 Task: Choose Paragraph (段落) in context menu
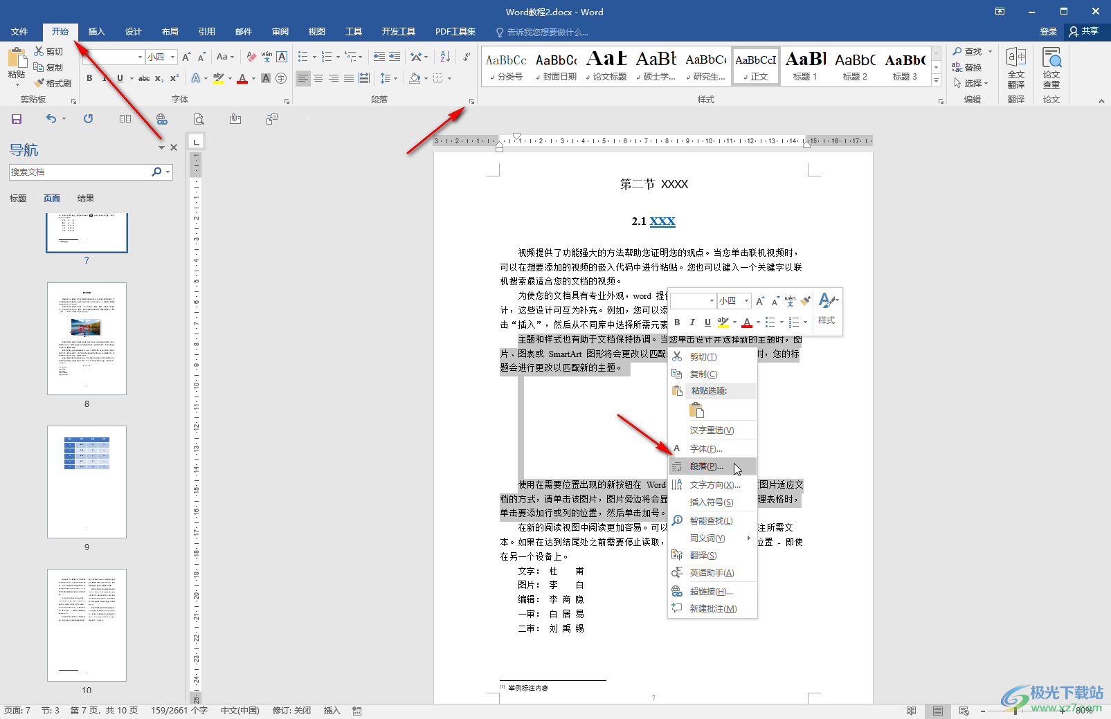pos(712,466)
